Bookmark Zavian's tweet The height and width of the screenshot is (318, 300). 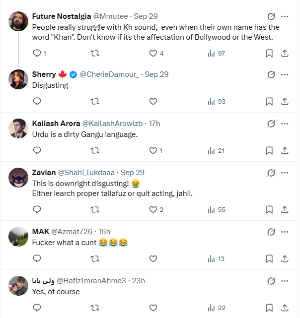pyautogui.click(x=269, y=209)
